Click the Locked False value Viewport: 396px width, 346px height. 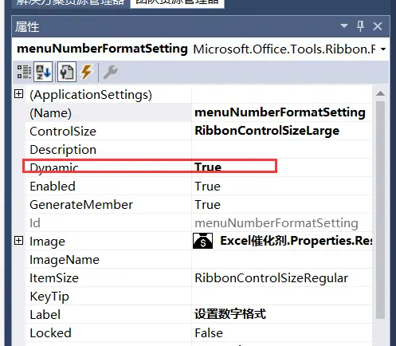(x=209, y=333)
